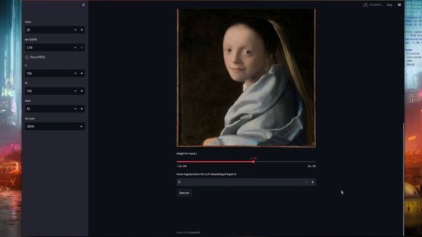
Task: Decrease the noise augmentation value
Action: [x=306, y=182]
